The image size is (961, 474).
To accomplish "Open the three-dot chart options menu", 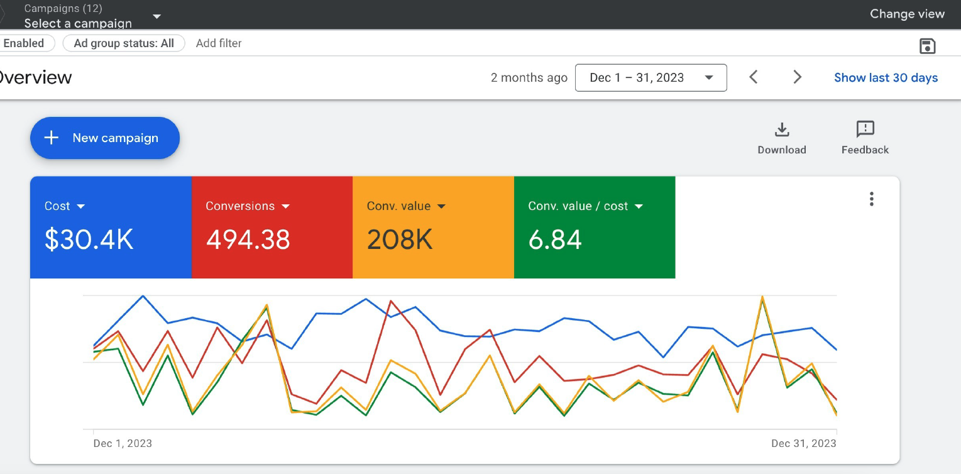I will 871,199.
